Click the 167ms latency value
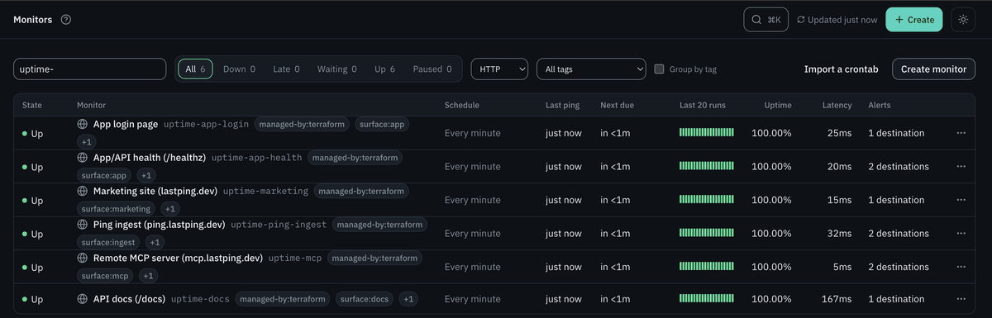The height and width of the screenshot is (318, 992). (x=837, y=299)
